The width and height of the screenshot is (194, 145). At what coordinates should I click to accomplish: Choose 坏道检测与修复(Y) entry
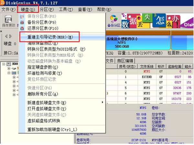click(x=62, y=73)
